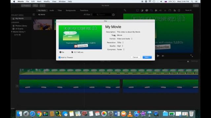Open VLC from the Dock
The height and width of the screenshot is (118, 211).
pyautogui.click(x=130, y=114)
